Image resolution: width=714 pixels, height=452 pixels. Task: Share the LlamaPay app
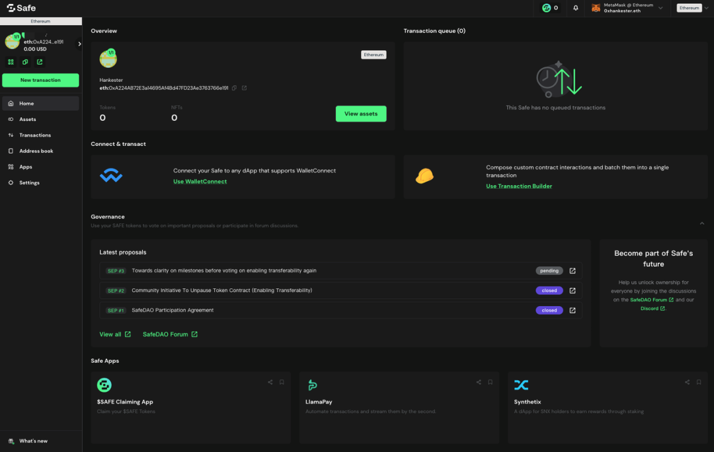[479, 383]
